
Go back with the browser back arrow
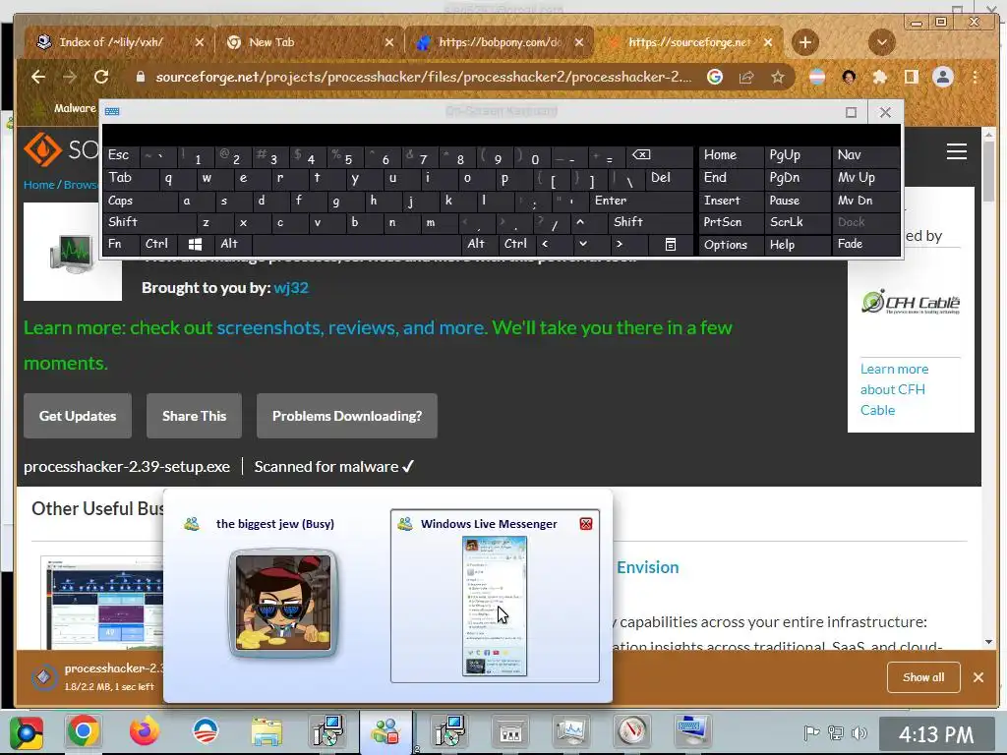coord(38,77)
